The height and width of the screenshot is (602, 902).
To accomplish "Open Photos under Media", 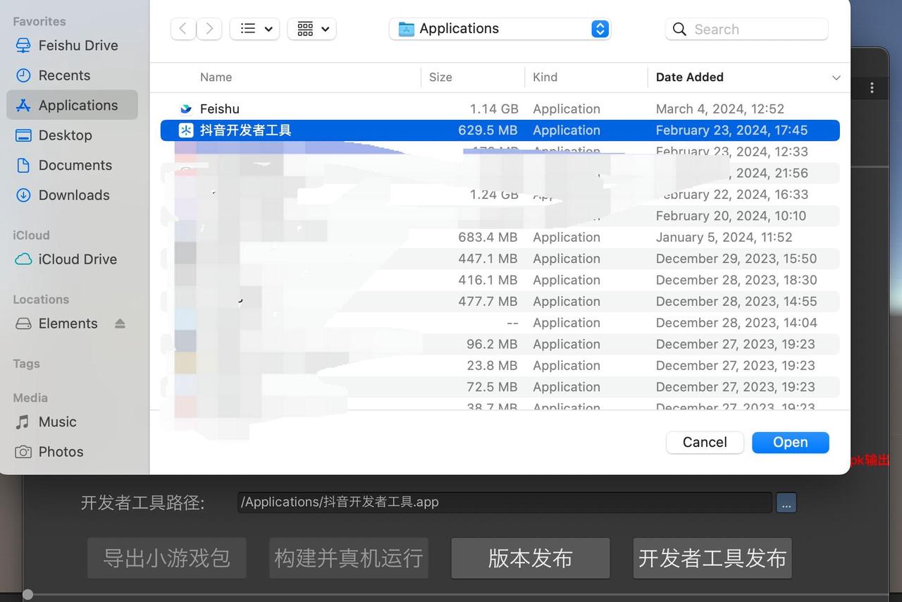I will click(72, 452).
